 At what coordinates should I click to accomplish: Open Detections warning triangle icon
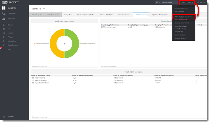pyautogui.click(x=4, y=19)
